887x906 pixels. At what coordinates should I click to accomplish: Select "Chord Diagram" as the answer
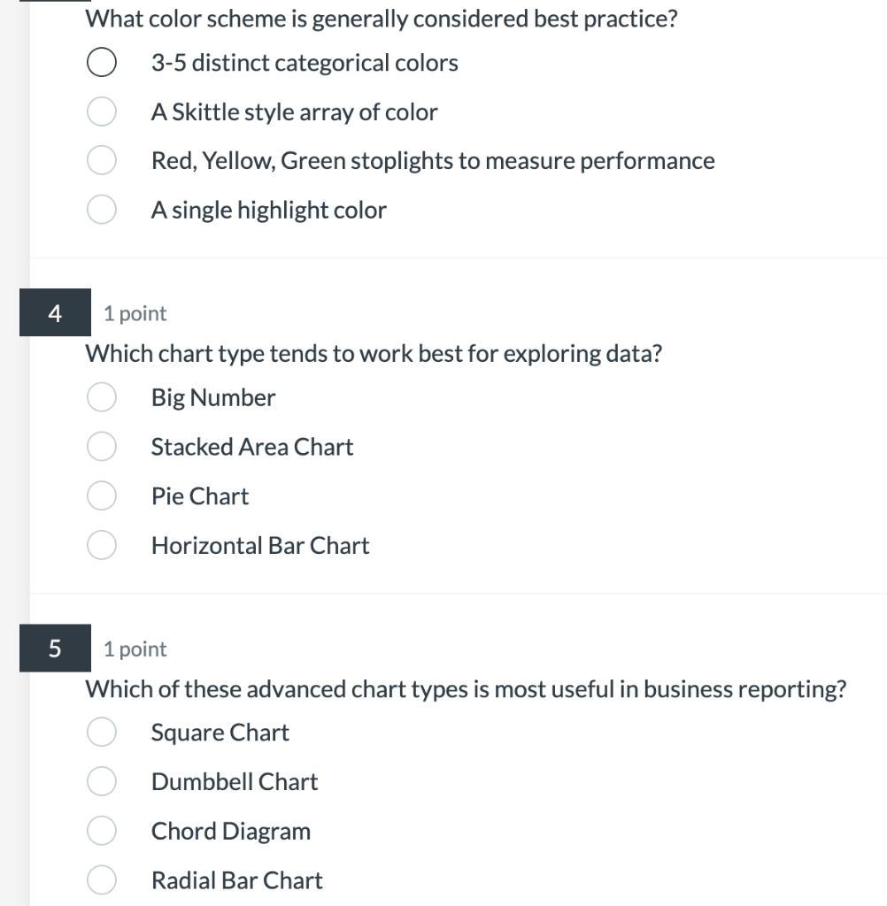pyautogui.click(x=101, y=831)
